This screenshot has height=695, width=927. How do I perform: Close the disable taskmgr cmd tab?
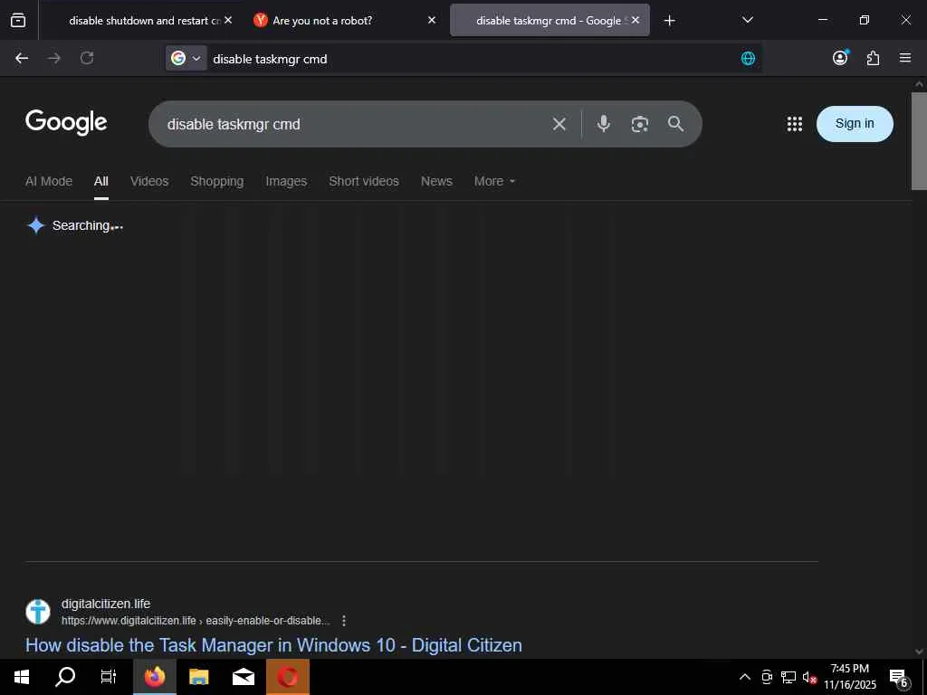[x=636, y=20]
